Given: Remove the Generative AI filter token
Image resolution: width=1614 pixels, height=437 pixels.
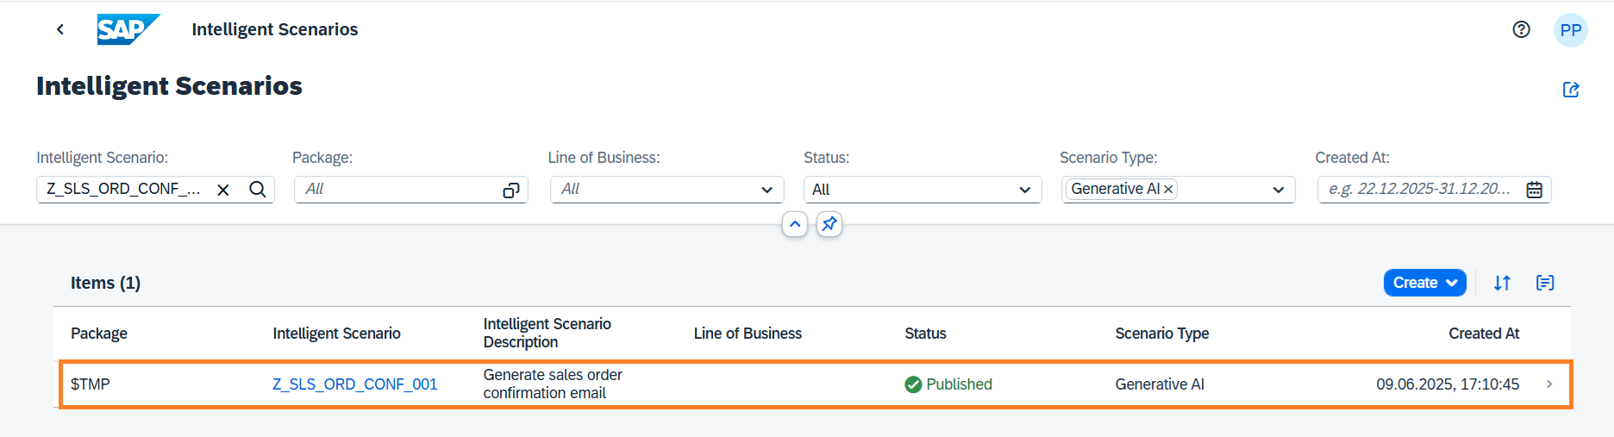Looking at the screenshot, I should pyautogui.click(x=1168, y=190).
